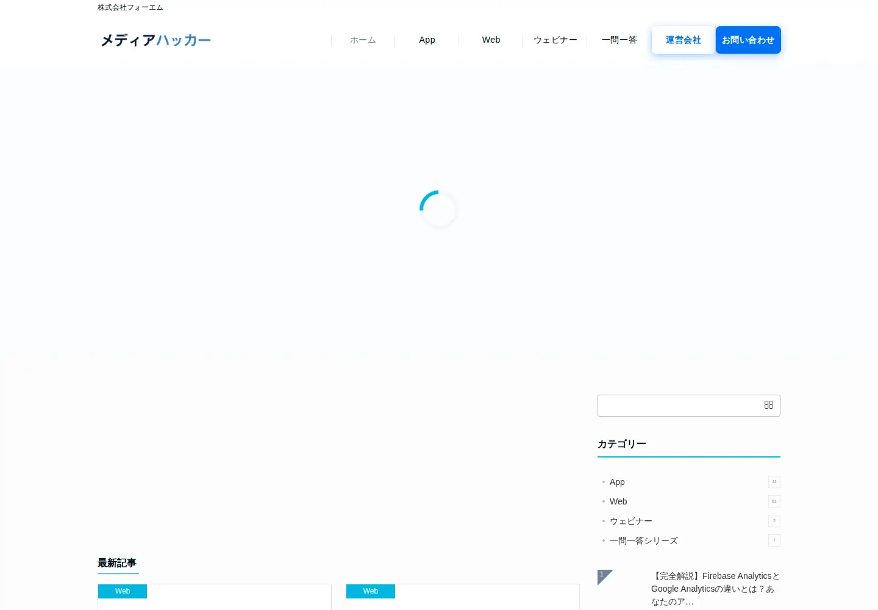The width and height of the screenshot is (878, 610).
Task: Open the Web category in sidebar
Action: point(618,501)
